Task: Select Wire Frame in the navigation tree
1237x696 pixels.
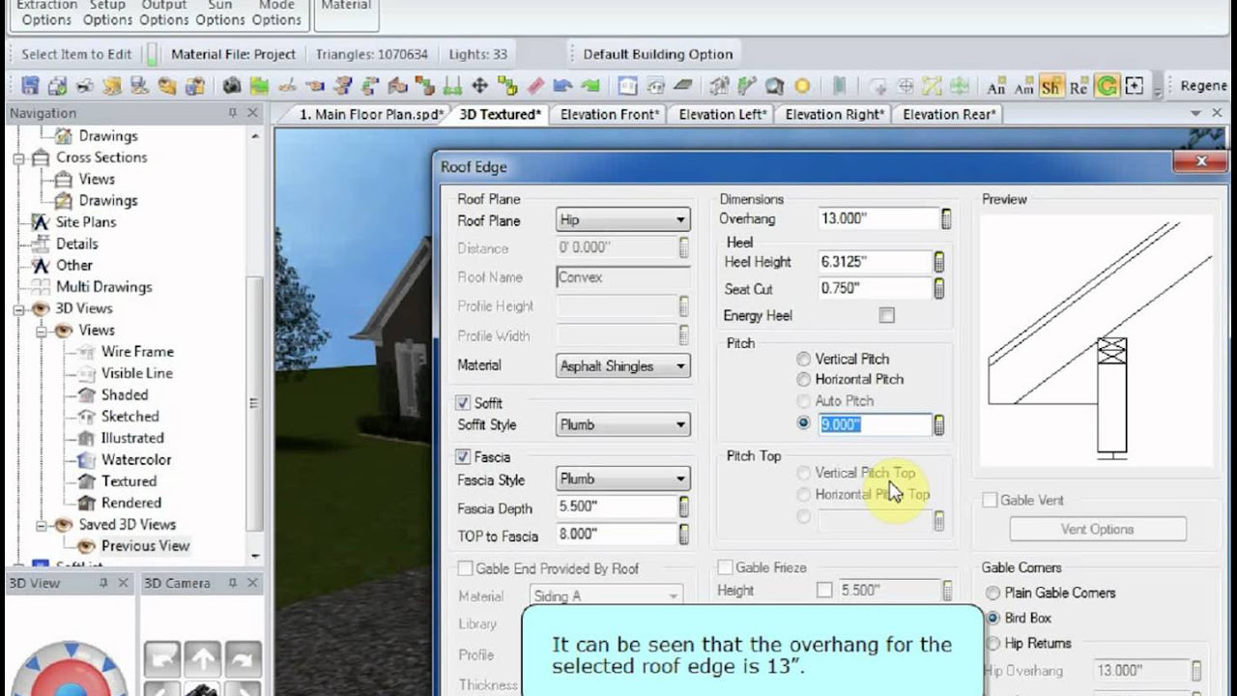Action: point(137,352)
